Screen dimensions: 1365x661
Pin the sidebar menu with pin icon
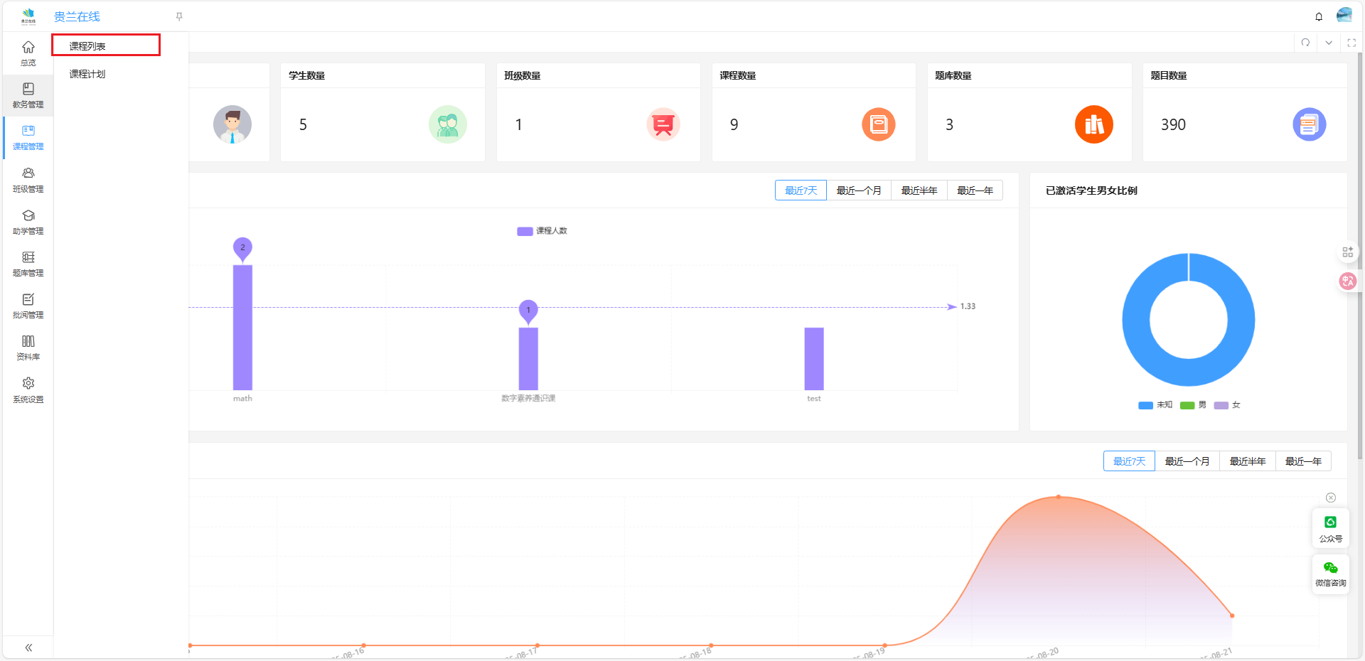click(179, 16)
